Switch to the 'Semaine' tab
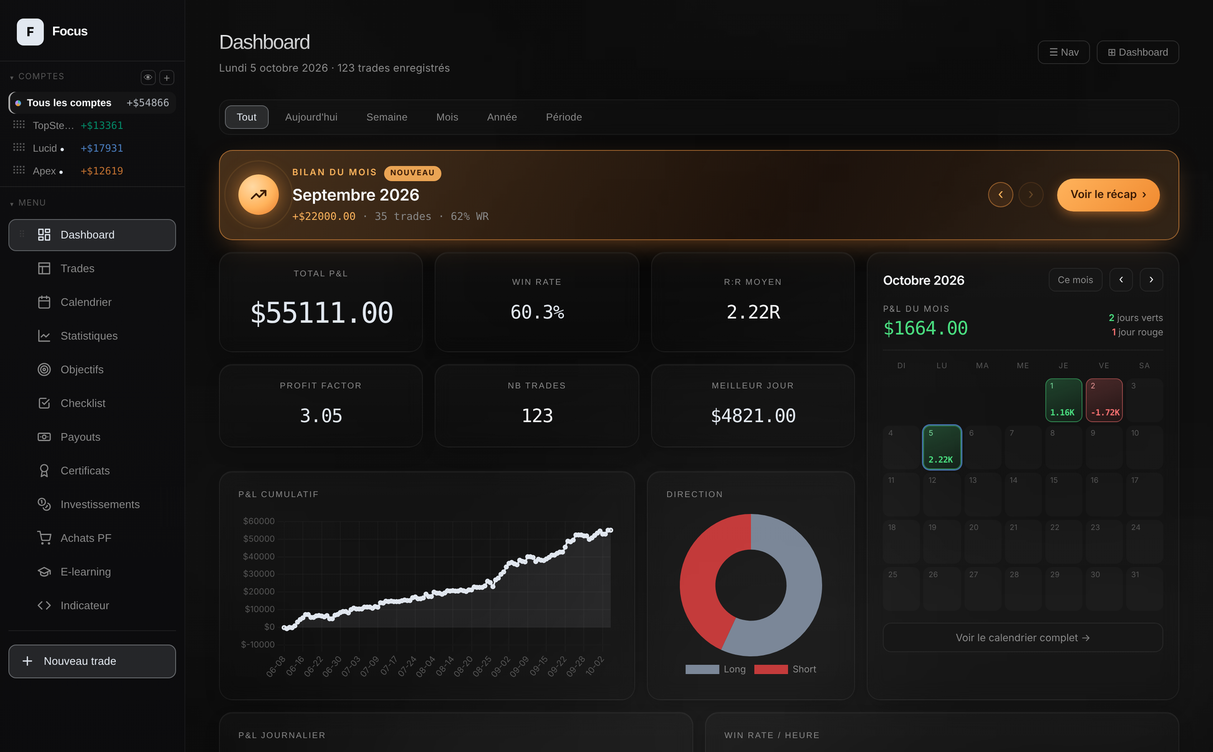Viewport: 1213px width, 752px height. pos(387,117)
